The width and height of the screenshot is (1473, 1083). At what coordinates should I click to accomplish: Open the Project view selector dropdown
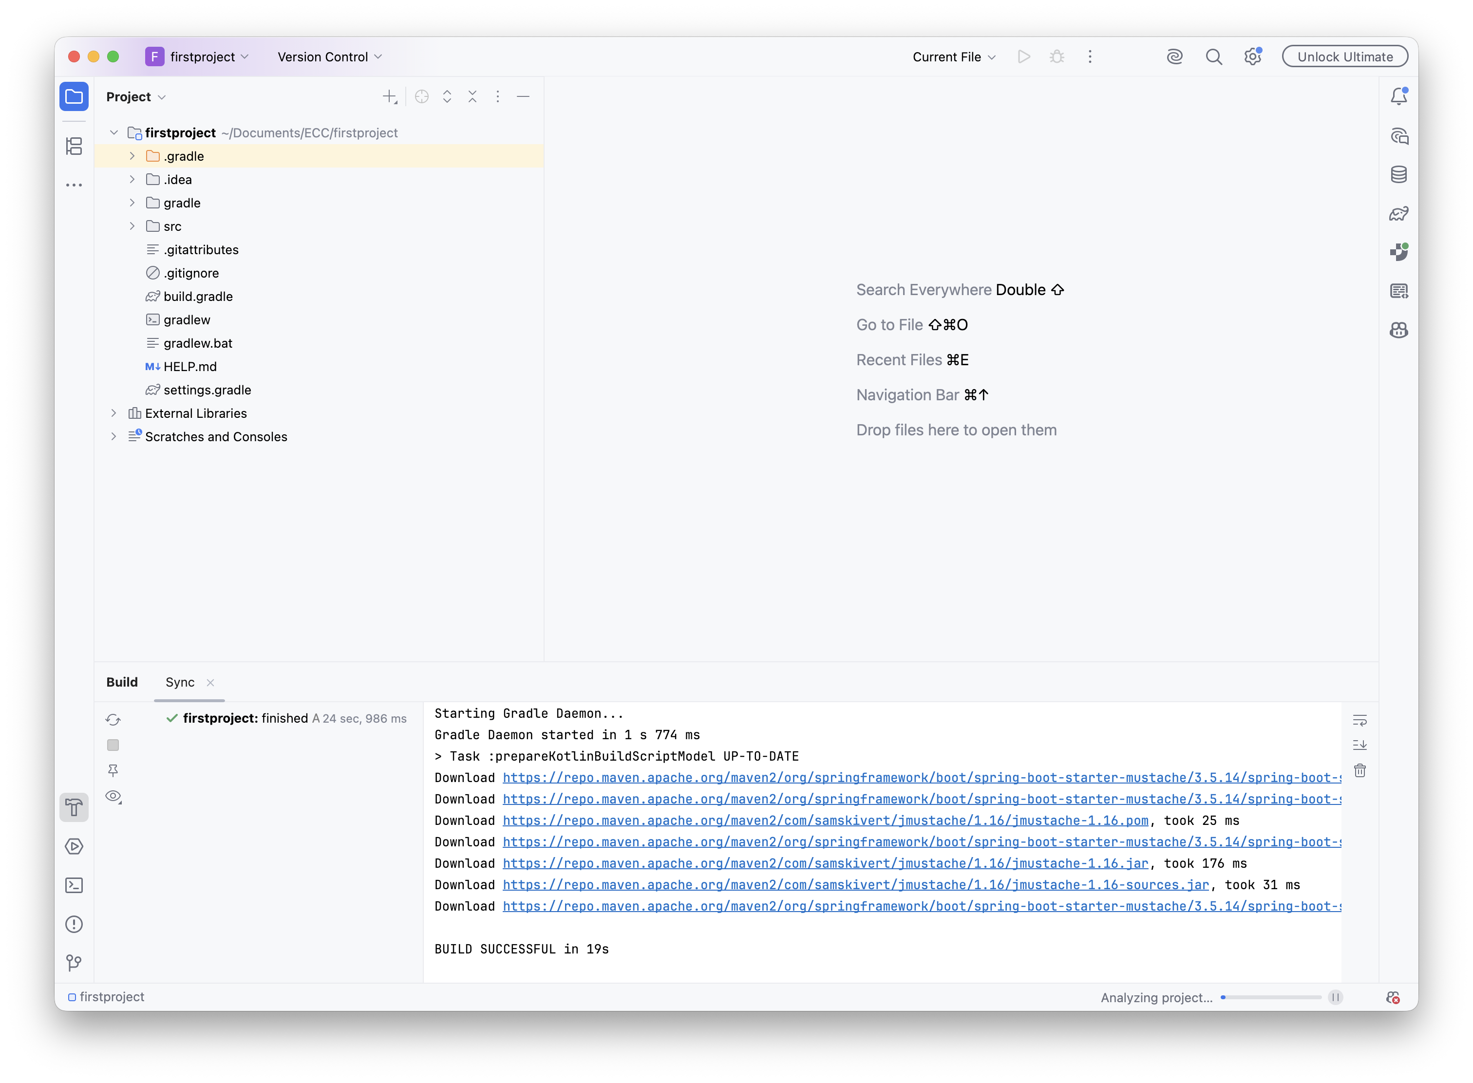pos(136,97)
